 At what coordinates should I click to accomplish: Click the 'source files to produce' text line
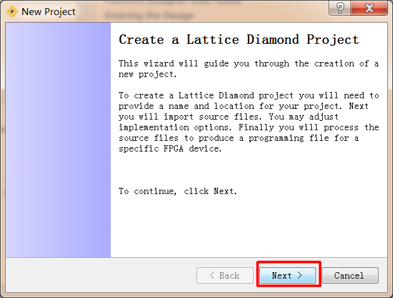click(238, 138)
